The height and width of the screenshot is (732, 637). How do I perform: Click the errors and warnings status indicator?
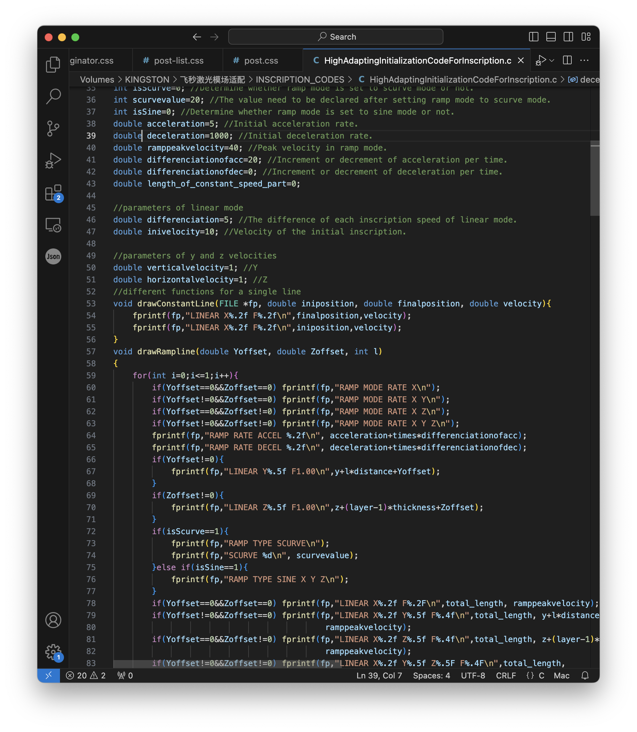pos(86,675)
